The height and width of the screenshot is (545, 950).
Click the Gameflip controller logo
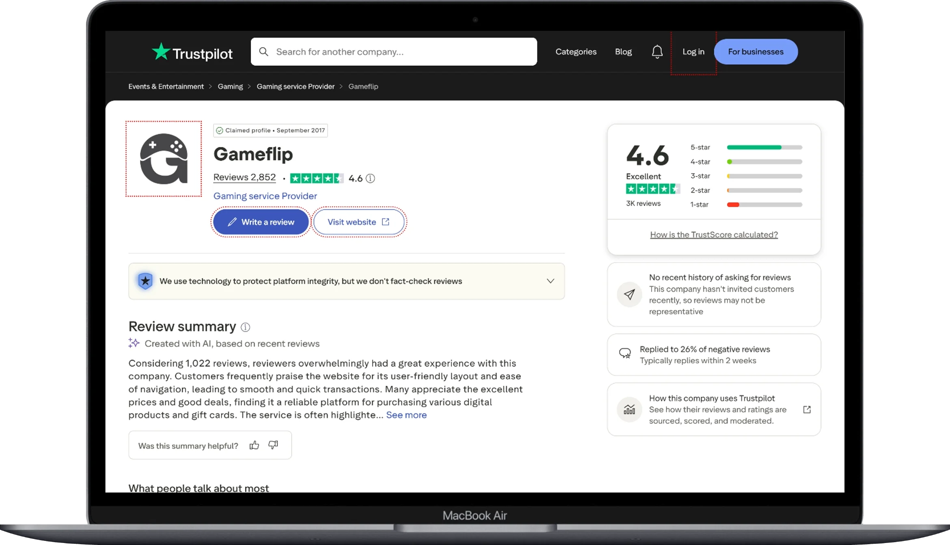pos(164,159)
